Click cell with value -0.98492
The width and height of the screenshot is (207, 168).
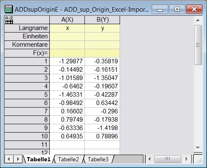pyautogui.click(x=67, y=103)
